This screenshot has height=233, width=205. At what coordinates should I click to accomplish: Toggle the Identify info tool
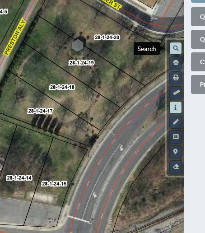coord(176,107)
